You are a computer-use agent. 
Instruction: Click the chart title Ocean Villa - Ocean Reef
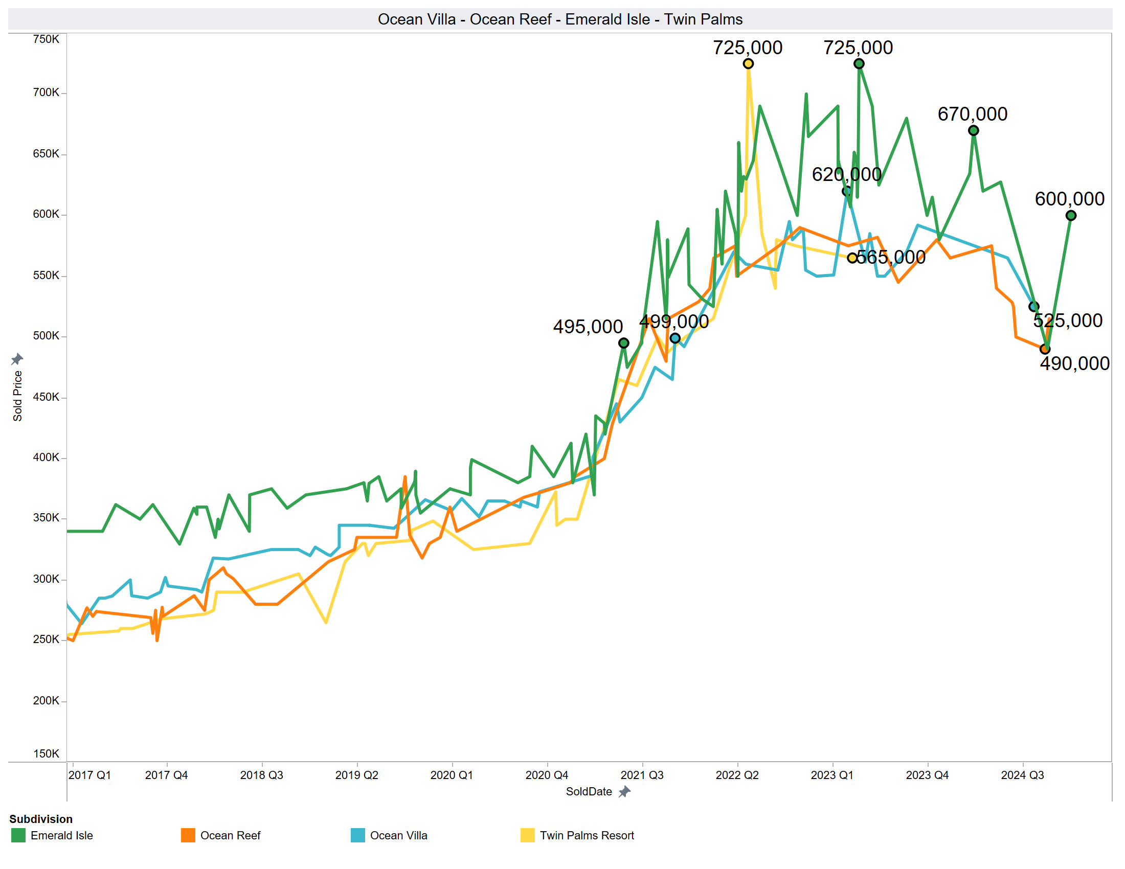click(x=560, y=19)
